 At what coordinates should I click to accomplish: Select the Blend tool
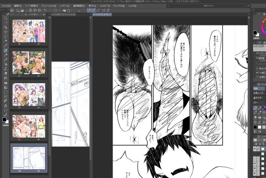click(5, 78)
